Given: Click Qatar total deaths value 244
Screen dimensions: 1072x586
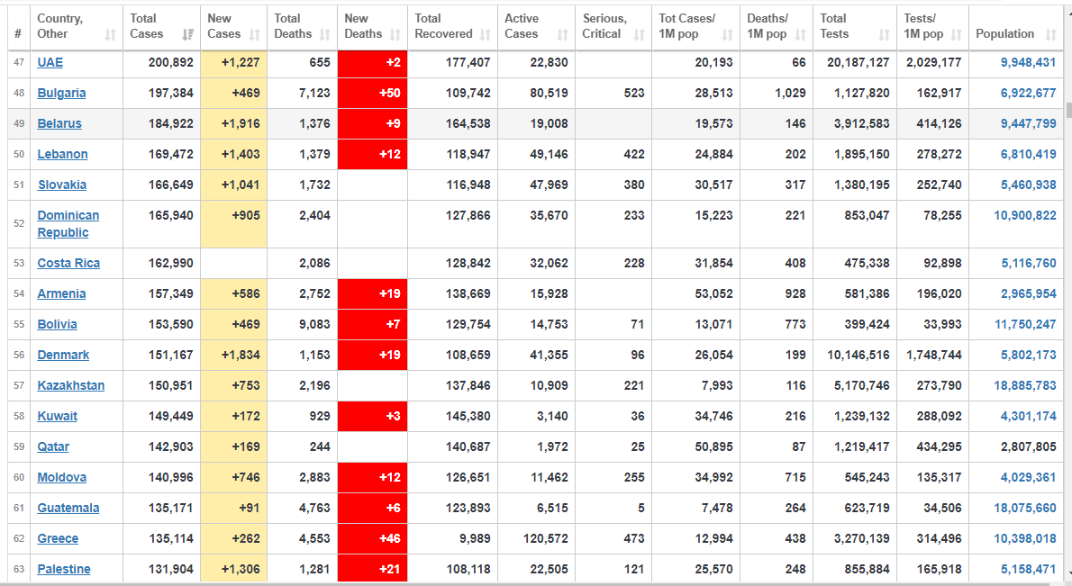Looking at the screenshot, I should pyautogui.click(x=320, y=446).
